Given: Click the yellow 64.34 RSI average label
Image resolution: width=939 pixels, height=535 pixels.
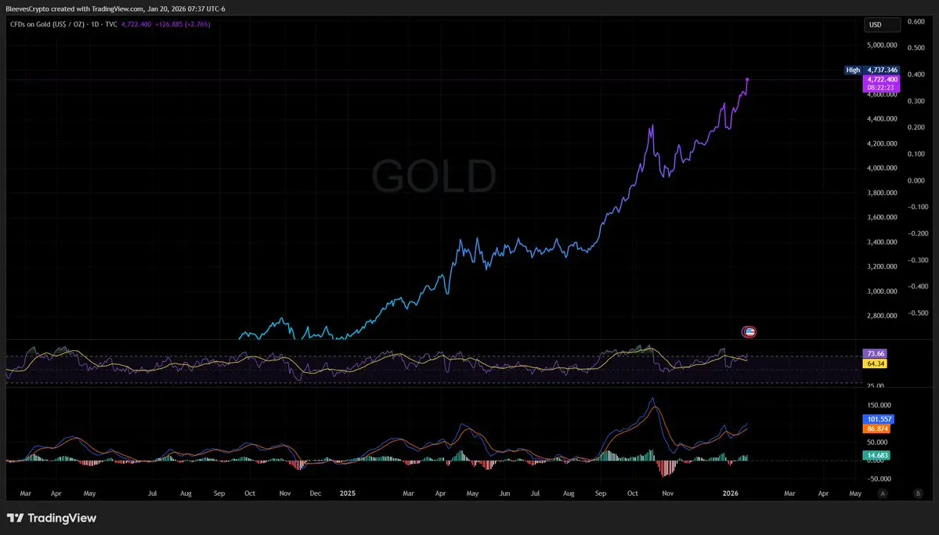Looking at the screenshot, I should 875,363.
